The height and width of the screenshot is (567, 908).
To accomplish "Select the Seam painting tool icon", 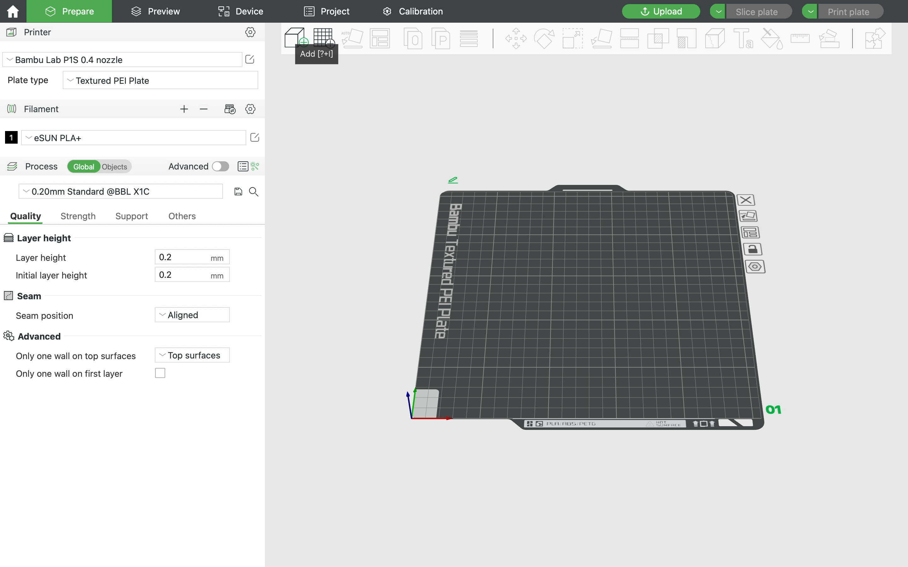I will tap(715, 38).
